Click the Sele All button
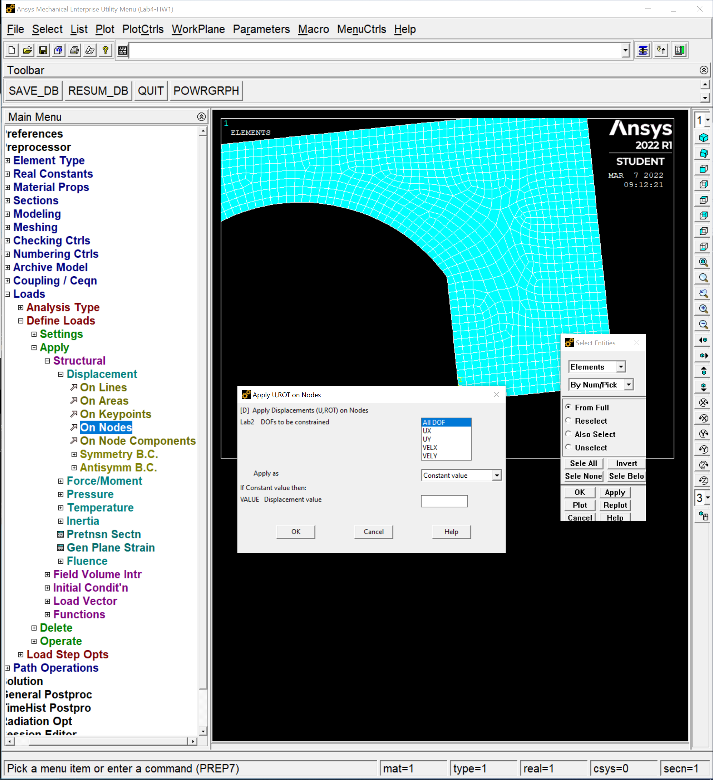 (x=583, y=463)
